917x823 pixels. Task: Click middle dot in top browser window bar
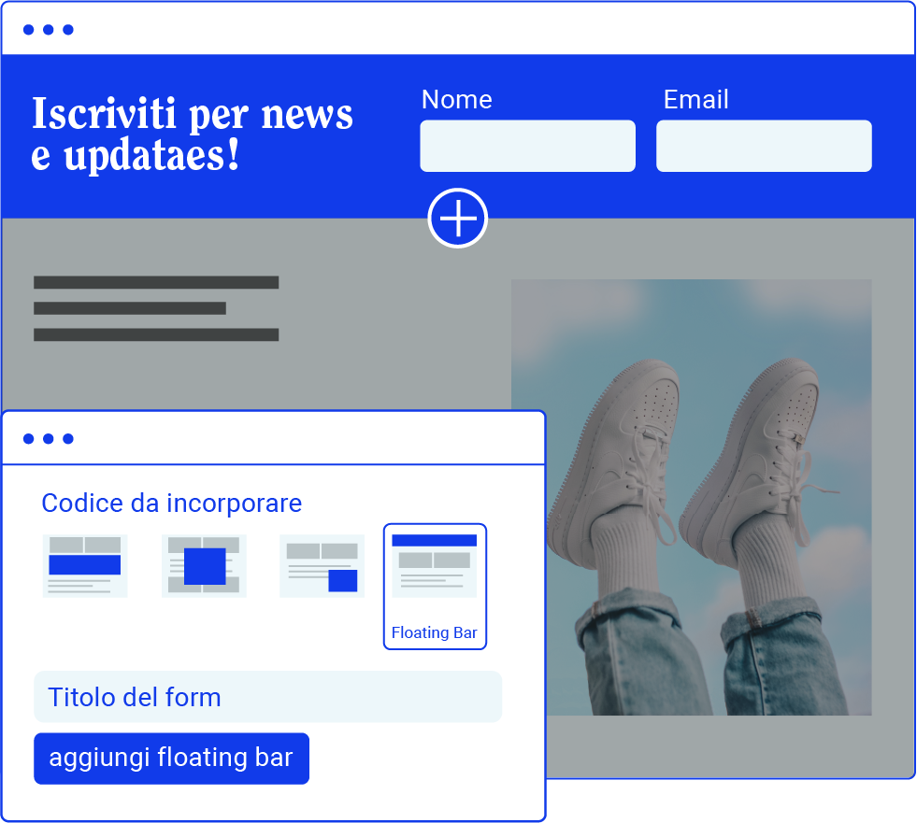48,30
